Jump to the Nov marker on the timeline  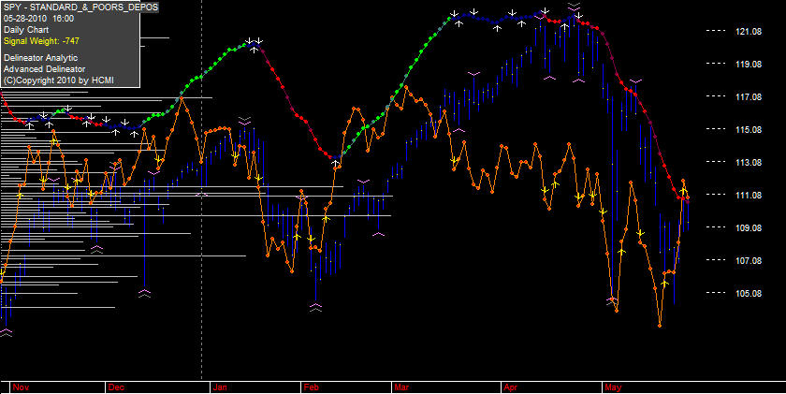click(x=21, y=387)
